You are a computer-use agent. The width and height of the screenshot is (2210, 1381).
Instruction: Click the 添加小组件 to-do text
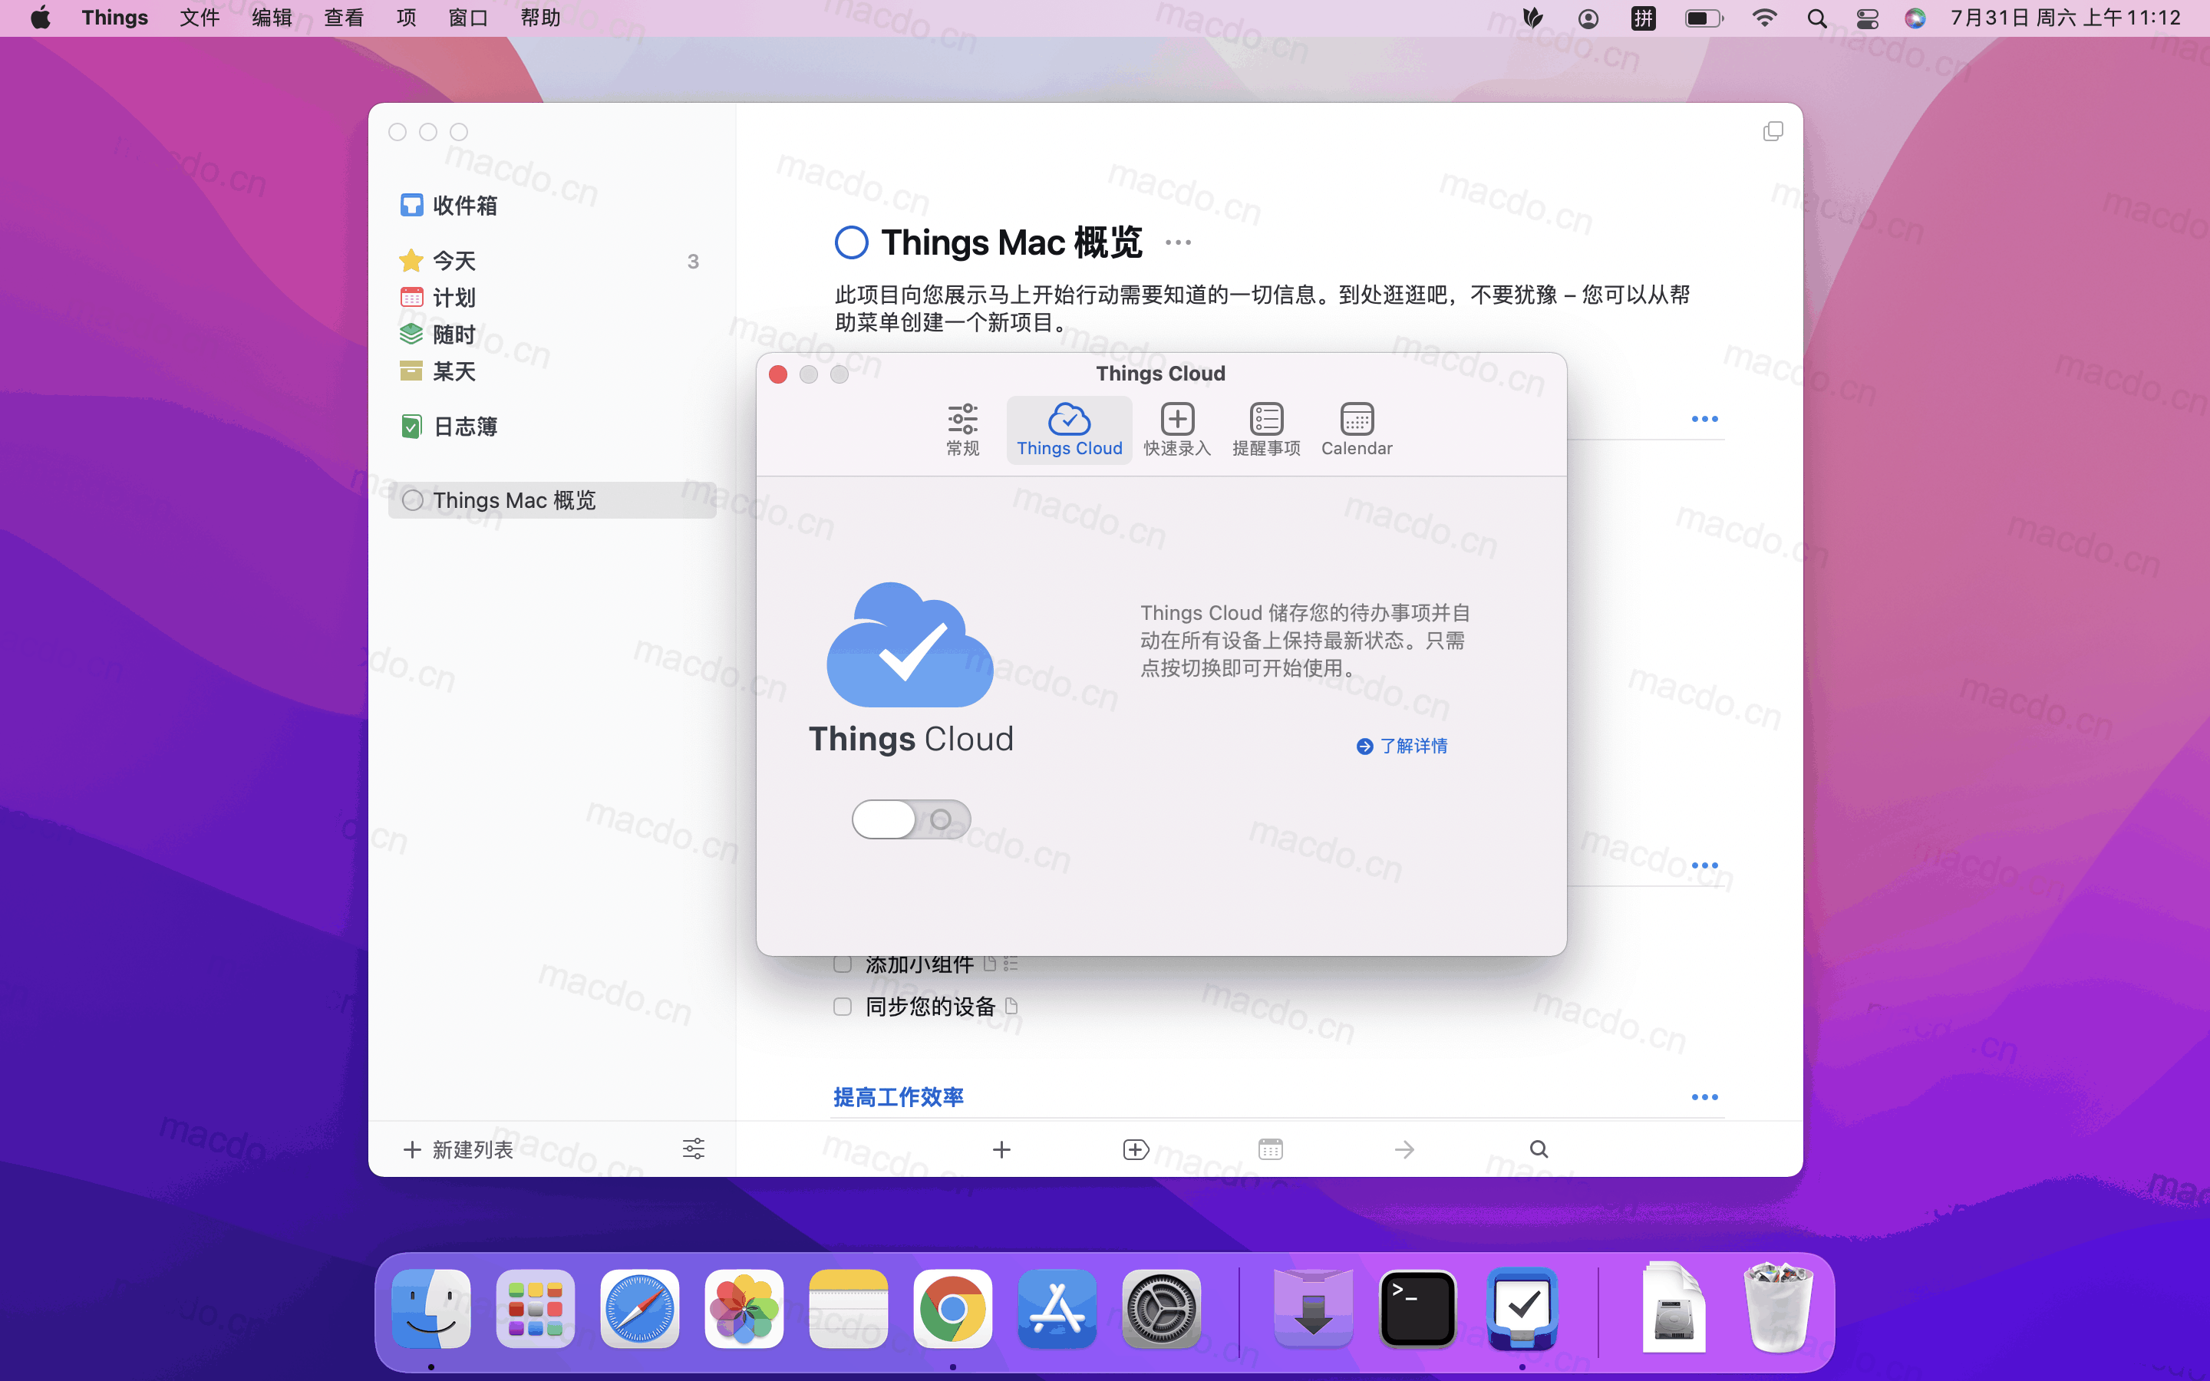[x=919, y=964]
